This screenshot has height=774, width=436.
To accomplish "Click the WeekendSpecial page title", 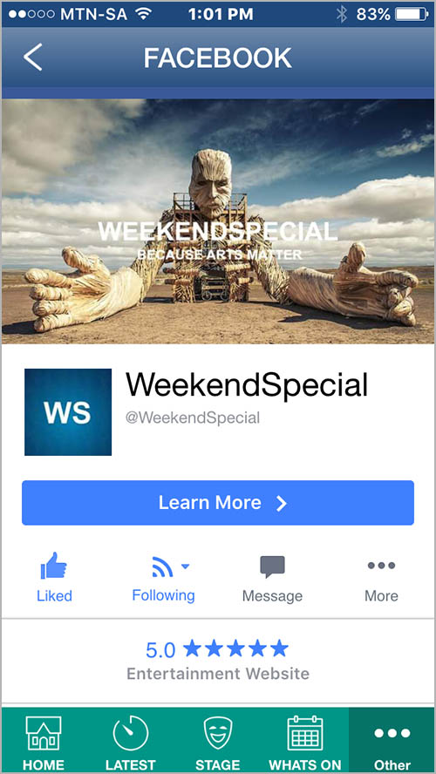I will pos(247,384).
